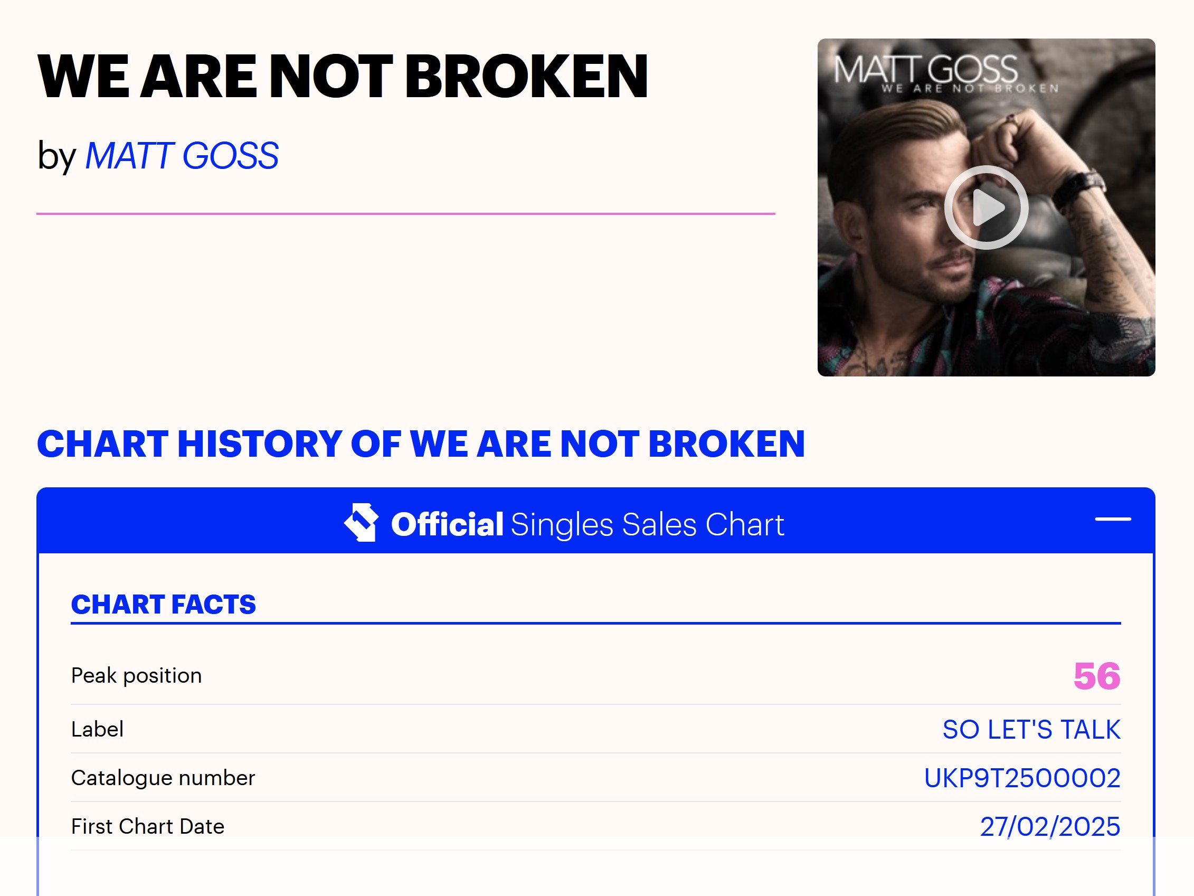Open the MATT GOSS artist link
This screenshot has width=1194, height=896.
coord(182,156)
